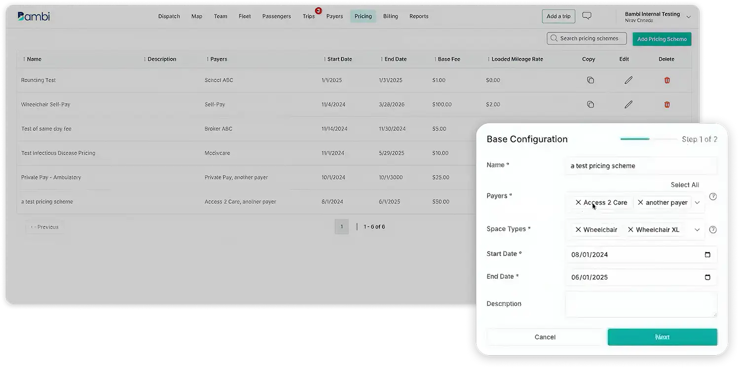Show help for Space Types field
The width and height of the screenshot is (740, 369).
[x=713, y=229]
